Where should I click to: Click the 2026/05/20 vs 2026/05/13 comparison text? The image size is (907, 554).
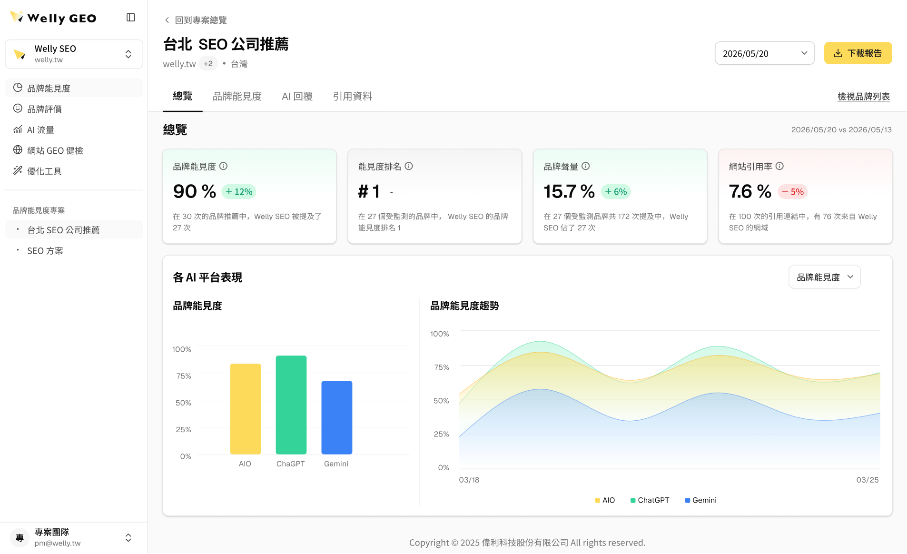coord(841,129)
